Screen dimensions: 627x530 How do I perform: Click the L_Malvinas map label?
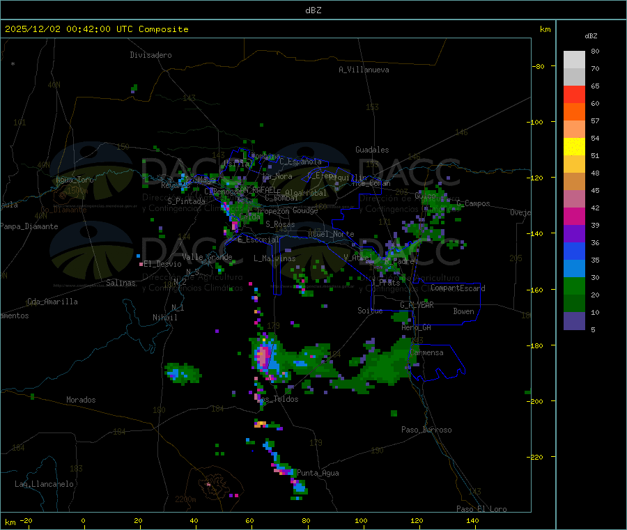274,258
